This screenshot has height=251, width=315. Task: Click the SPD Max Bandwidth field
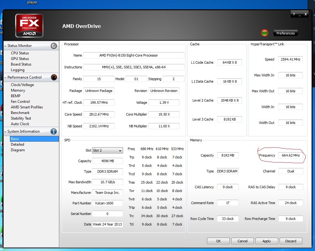point(108,182)
